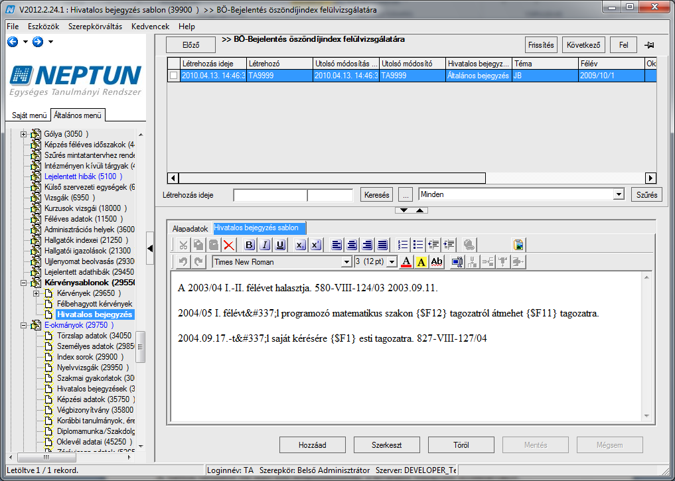
Task: Click the pin icon next to Fel
Action: [x=649, y=45]
